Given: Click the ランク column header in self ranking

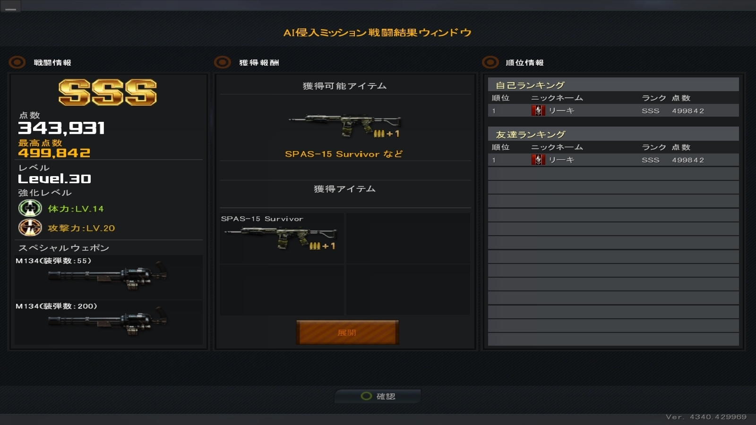Looking at the screenshot, I should tap(653, 98).
